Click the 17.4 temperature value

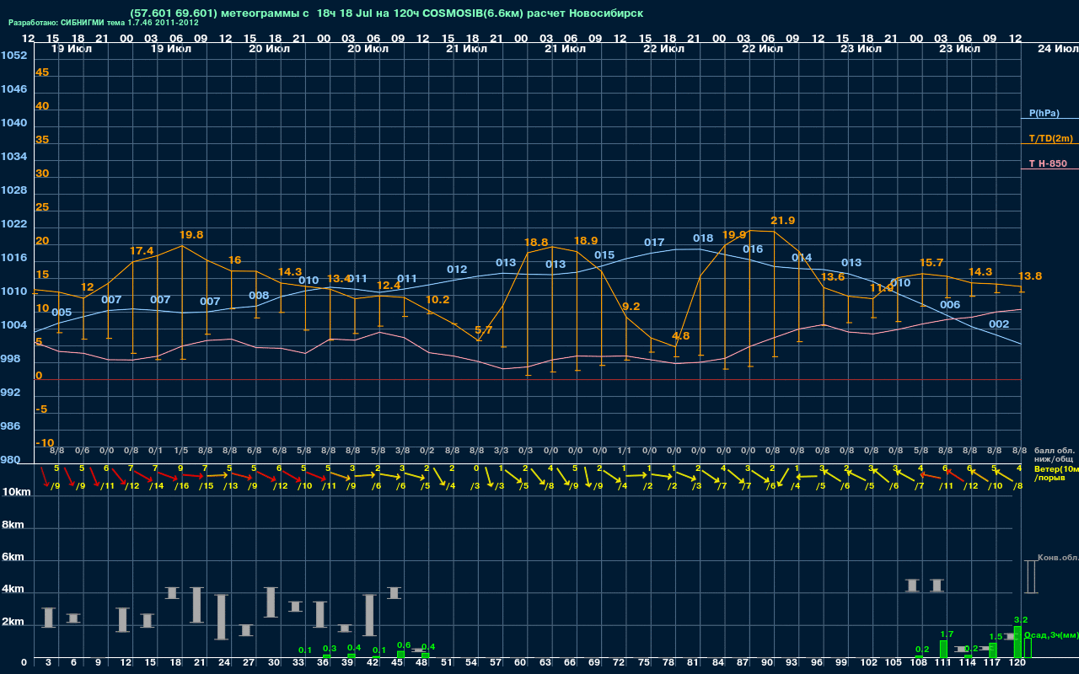pos(142,251)
